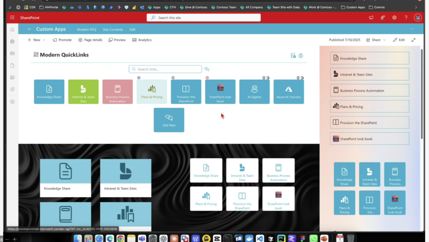The width and height of the screenshot is (429, 242).
Task: Open the ellipsis menu in the site header
Action: (412, 29)
